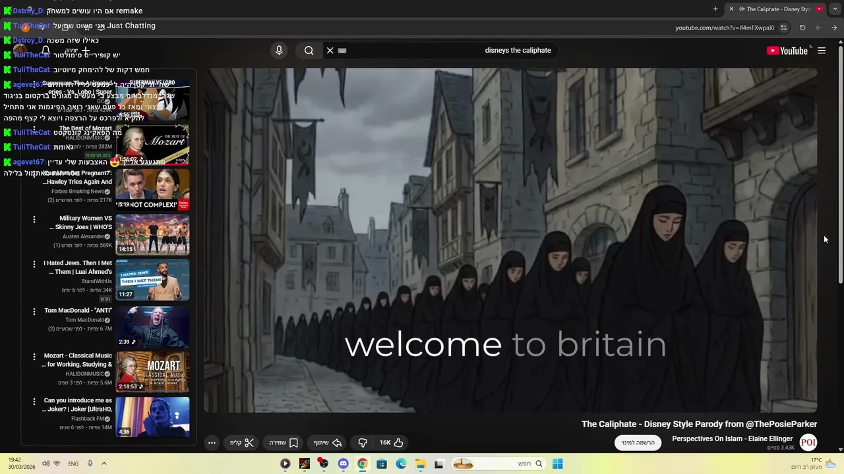The height and width of the screenshot is (474, 844).
Task: Open options for Joker video suggestion
Action: click(x=34, y=402)
